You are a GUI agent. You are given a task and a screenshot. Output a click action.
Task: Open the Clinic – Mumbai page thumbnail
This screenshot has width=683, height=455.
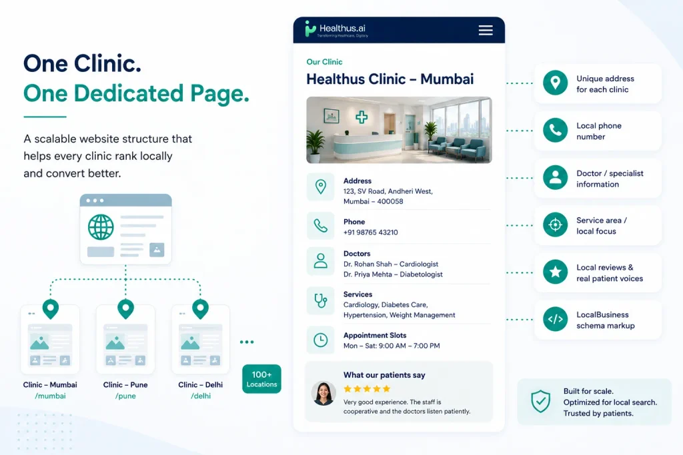click(x=50, y=339)
